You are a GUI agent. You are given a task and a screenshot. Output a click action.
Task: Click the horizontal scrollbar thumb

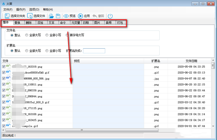point(82,130)
